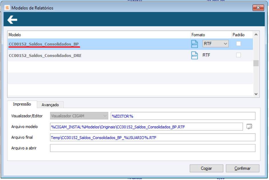Screen dimensions: 269x180
Task: Switch to the Avançado tab
Action: click(x=50, y=105)
